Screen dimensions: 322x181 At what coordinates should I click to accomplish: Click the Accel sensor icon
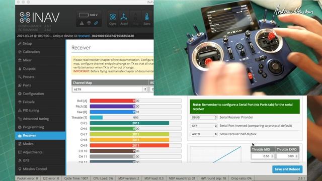pos(124,19)
